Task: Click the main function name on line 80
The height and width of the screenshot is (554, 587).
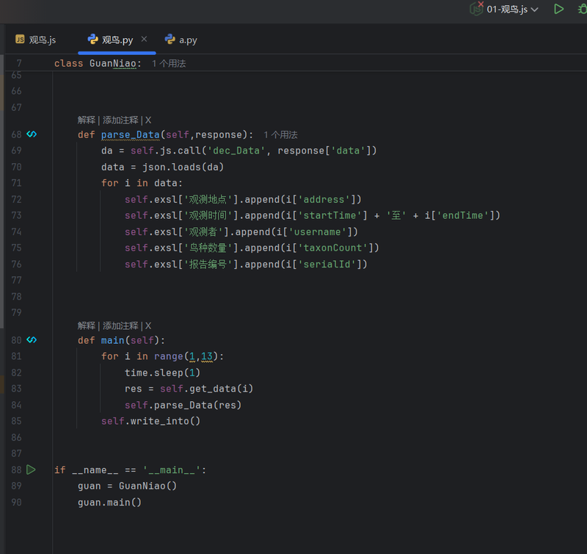Action: coord(113,340)
